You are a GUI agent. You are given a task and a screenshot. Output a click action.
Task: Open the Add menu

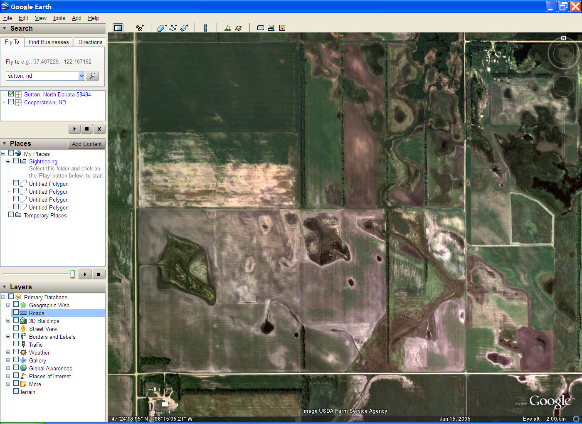coord(76,18)
